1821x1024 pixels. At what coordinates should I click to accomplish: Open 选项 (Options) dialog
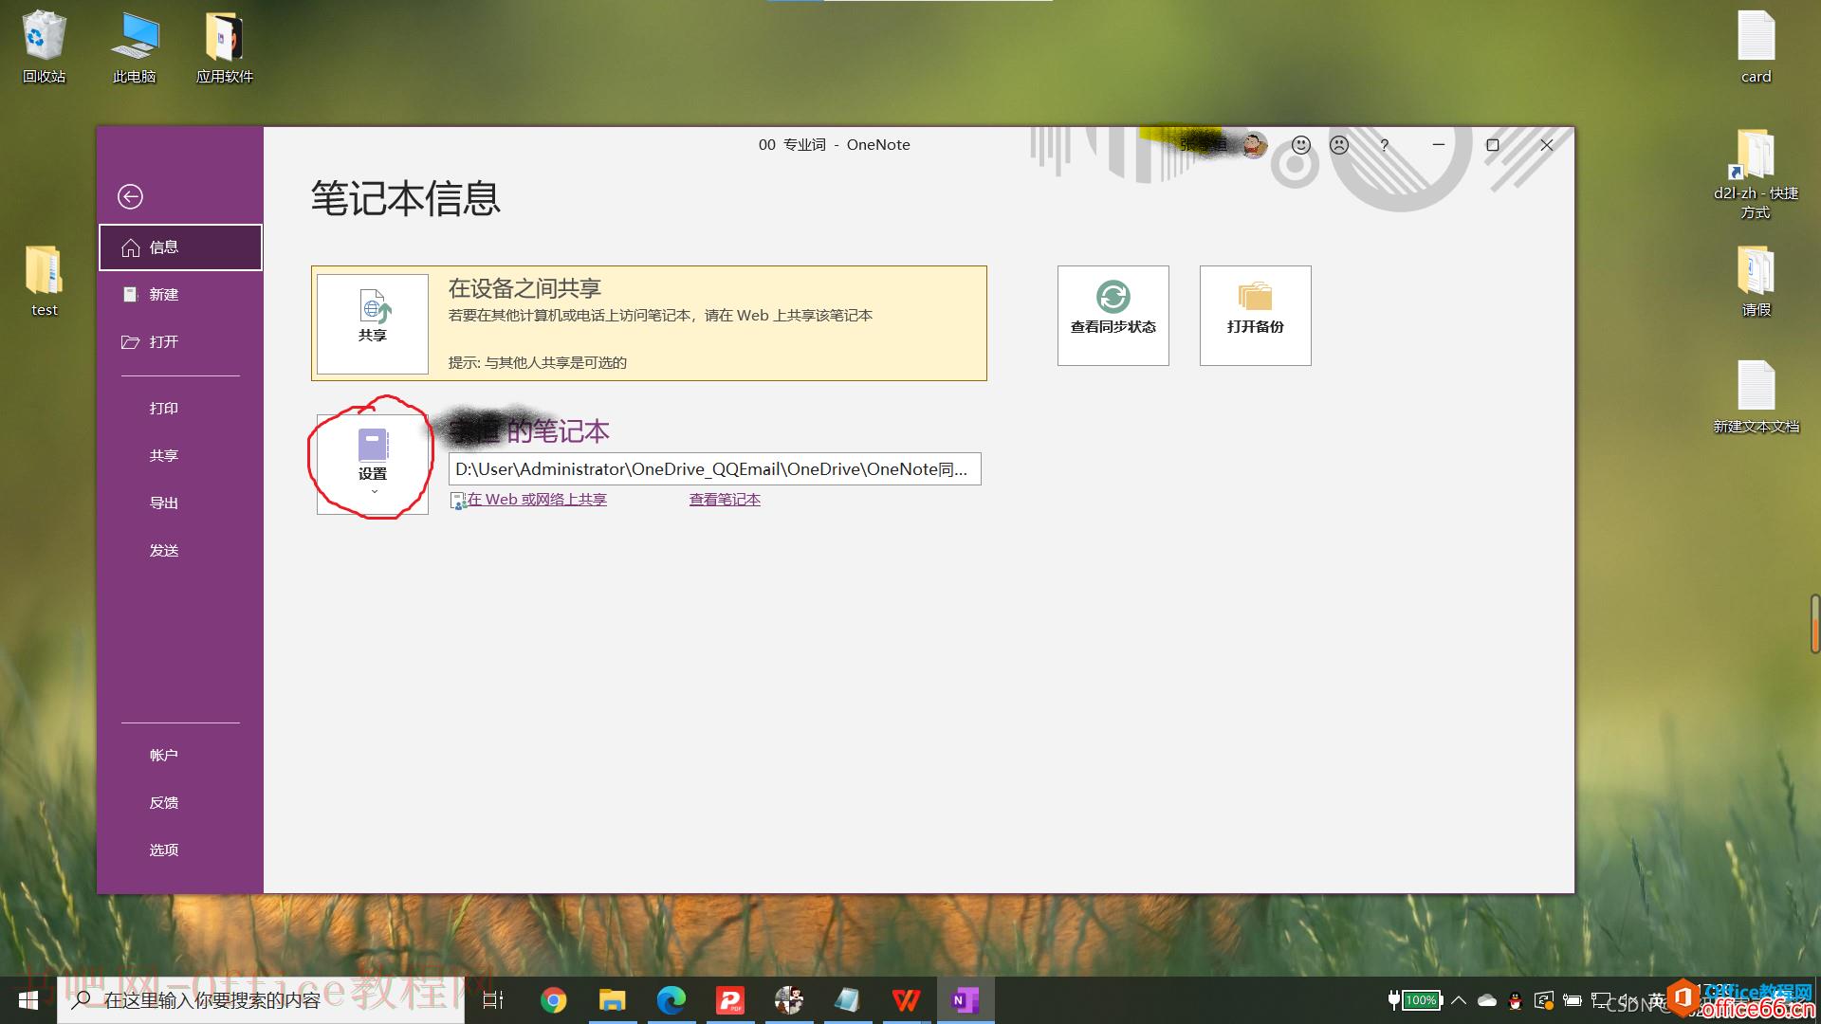coord(180,850)
